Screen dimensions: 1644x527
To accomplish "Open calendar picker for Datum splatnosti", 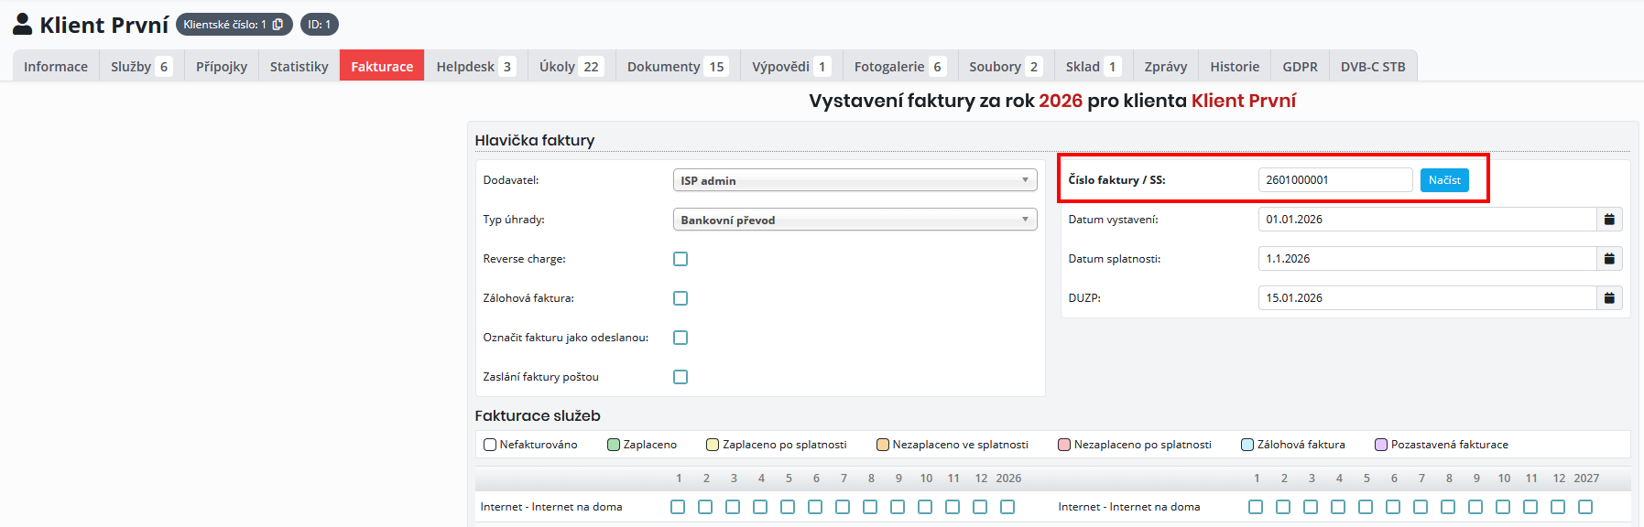I will [1608, 259].
